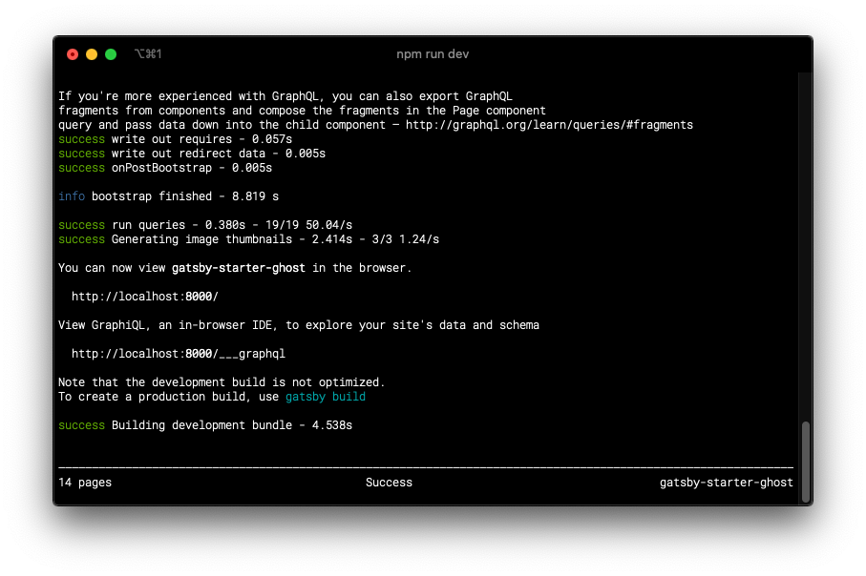Click the 'Generating image thumbnails' line
The height and width of the screenshot is (576, 866).
[248, 239]
